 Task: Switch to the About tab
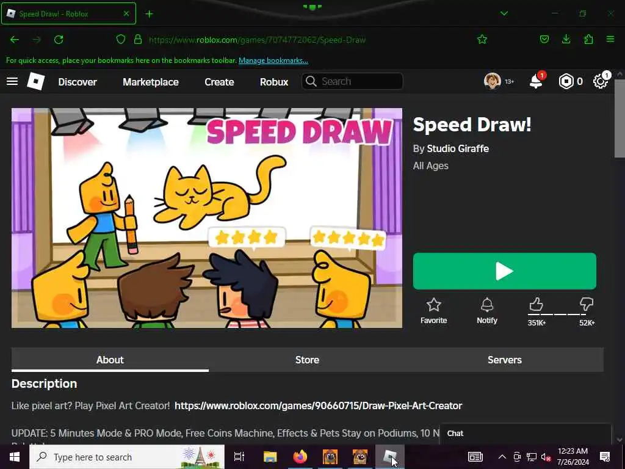click(x=110, y=360)
